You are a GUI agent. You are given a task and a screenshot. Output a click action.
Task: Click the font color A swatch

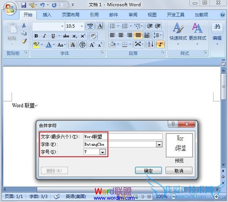point(49,45)
